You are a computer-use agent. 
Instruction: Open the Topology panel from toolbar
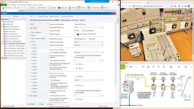click(x=82, y=8)
